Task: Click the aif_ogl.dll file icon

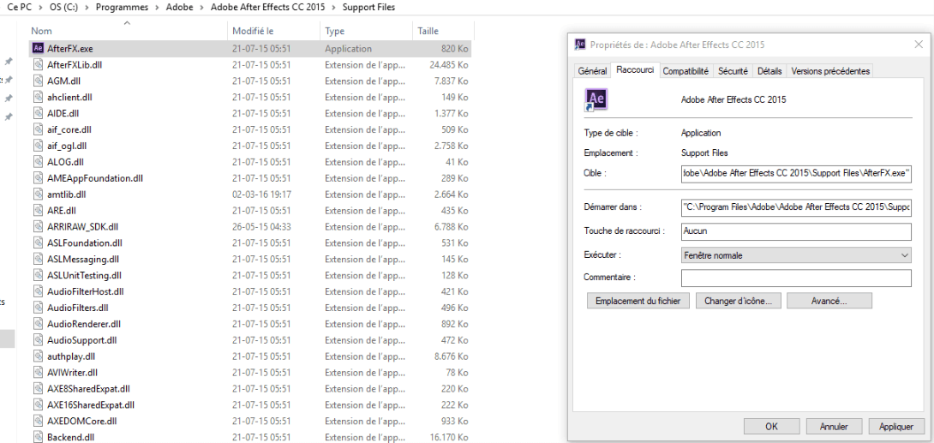Action: [x=38, y=146]
